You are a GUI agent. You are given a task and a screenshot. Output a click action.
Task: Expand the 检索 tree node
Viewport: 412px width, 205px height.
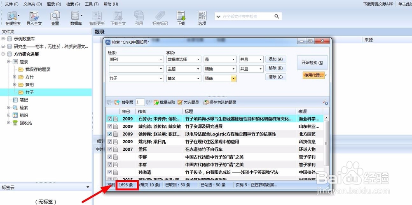[9, 107]
